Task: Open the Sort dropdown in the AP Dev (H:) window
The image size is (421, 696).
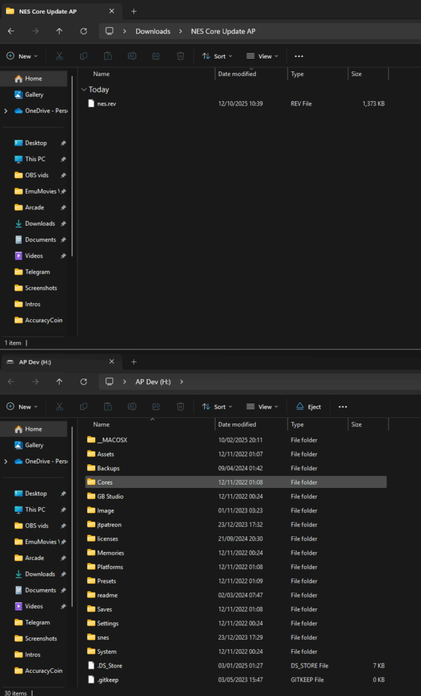Action: tap(218, 407)
